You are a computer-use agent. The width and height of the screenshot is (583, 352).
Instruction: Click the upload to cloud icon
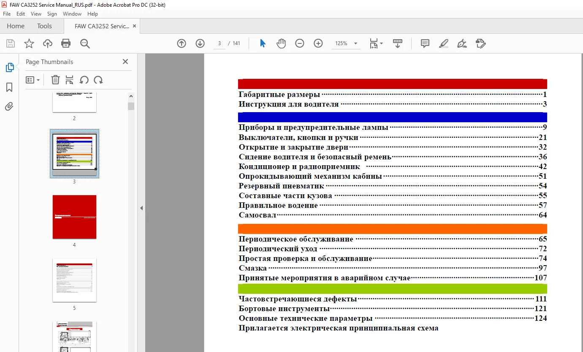click(48, 43)
